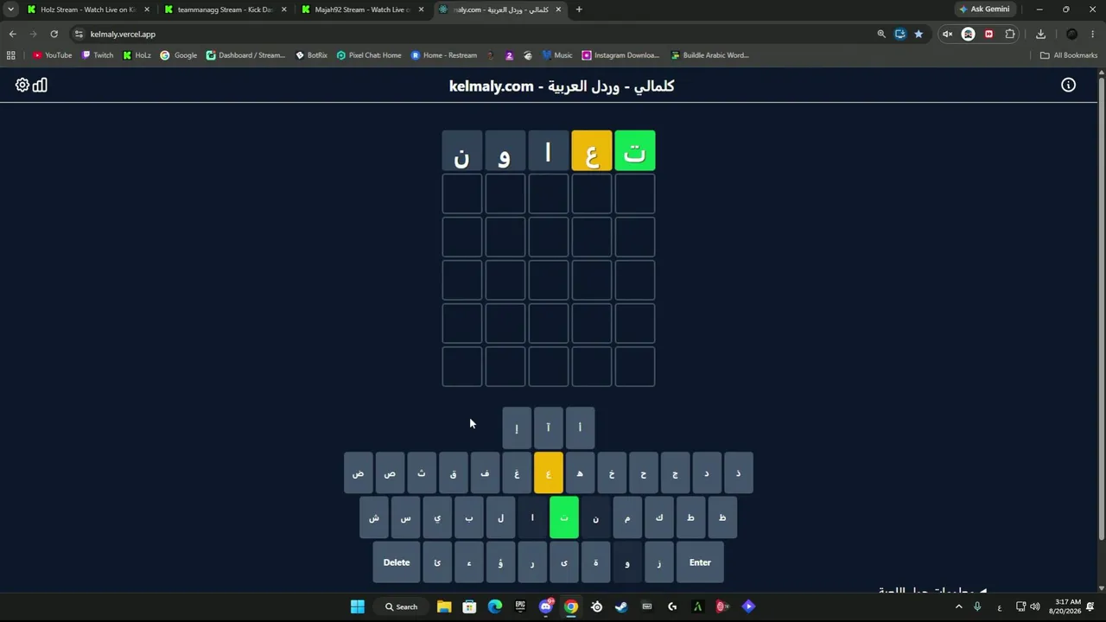Open Windows Start menu
1106x622 pixels.
[x=357, y=606]
